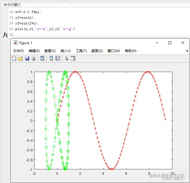Click the plot(x,y1,'r--x',y1,y2,'o--g') command
This screenshot has width=190, height=183.
coord(45,29)
